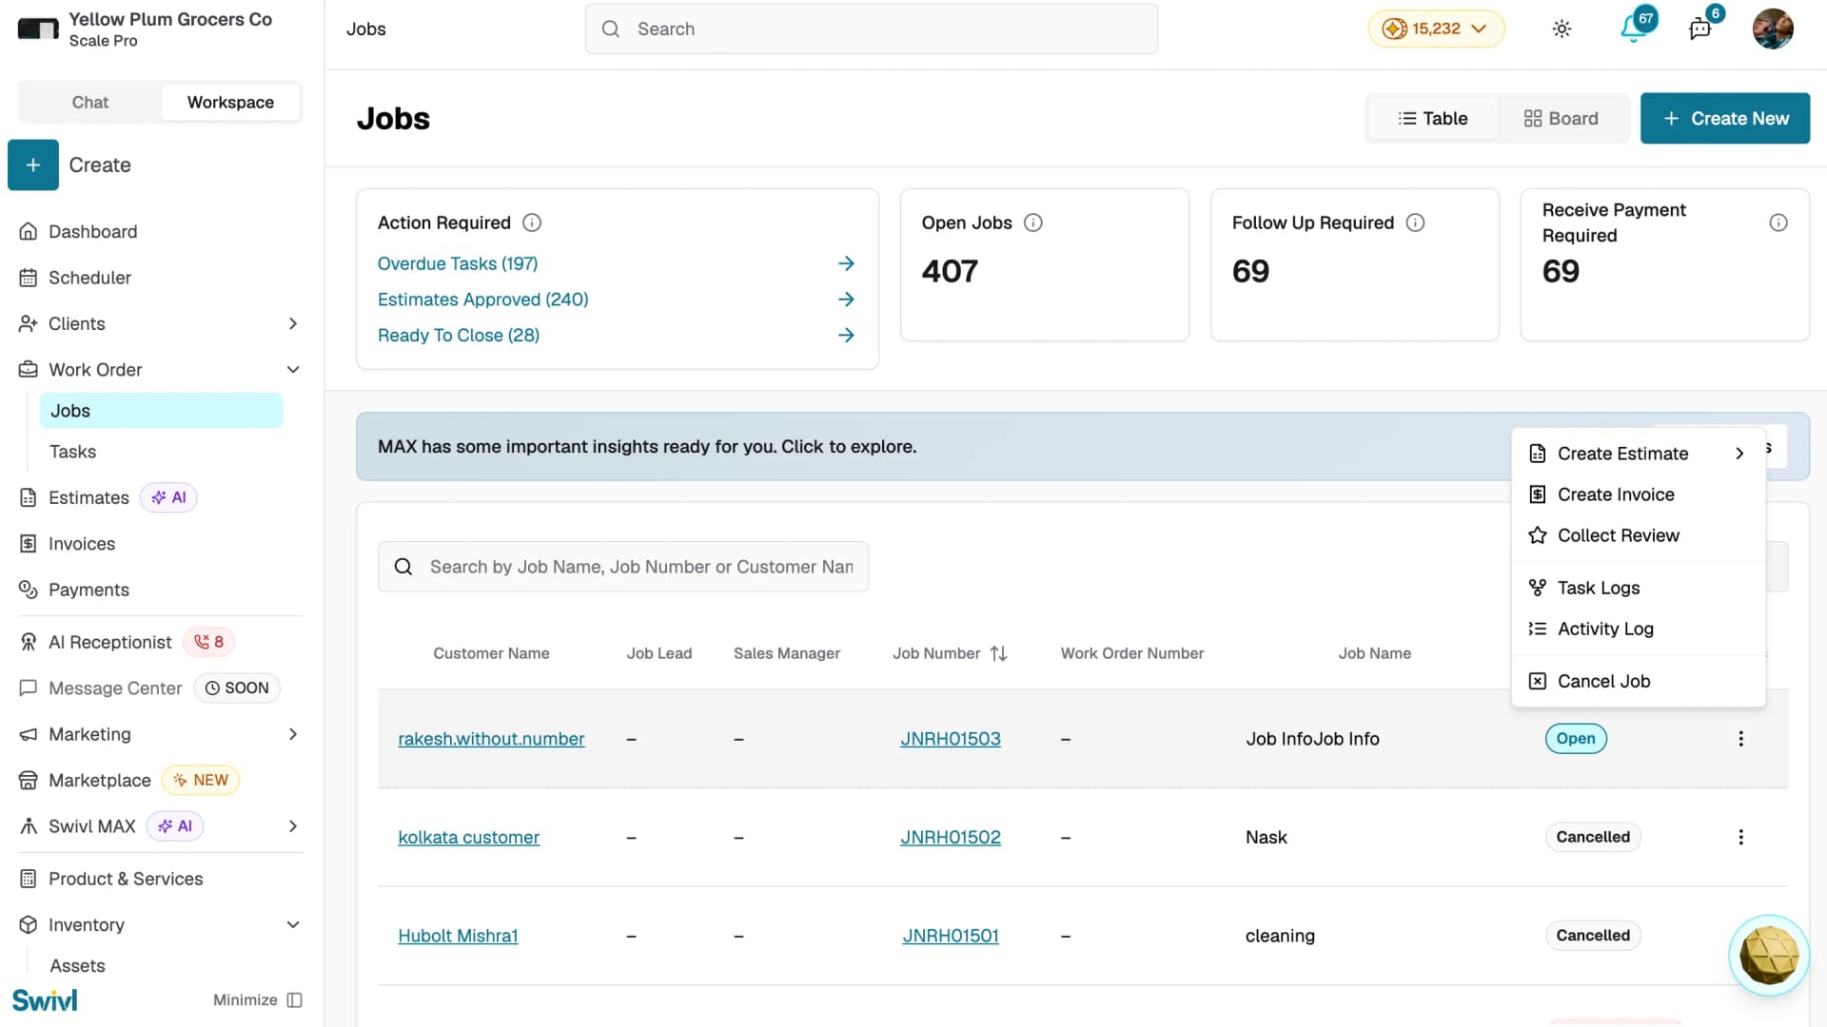Click the arrow next to Overdue Tasks
The image size is (1827, 1027).
pyautogui.click(x=846, y=263)
